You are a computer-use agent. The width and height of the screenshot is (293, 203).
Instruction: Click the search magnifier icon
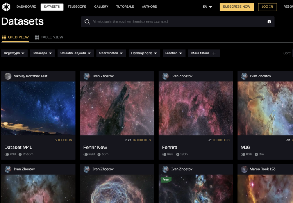(87, 21)
